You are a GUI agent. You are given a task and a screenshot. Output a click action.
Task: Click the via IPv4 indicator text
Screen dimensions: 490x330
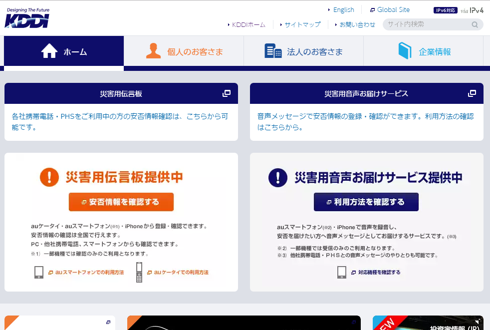point(472,10)
